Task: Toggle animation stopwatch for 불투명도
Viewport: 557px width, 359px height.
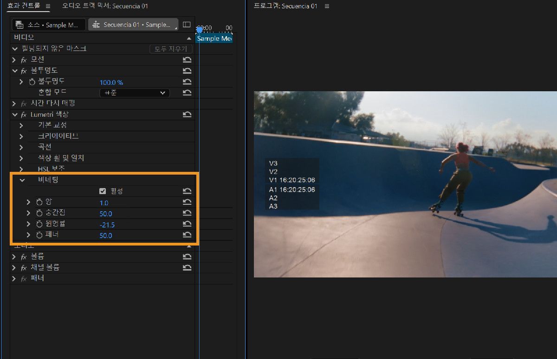Action: [32, 82]
